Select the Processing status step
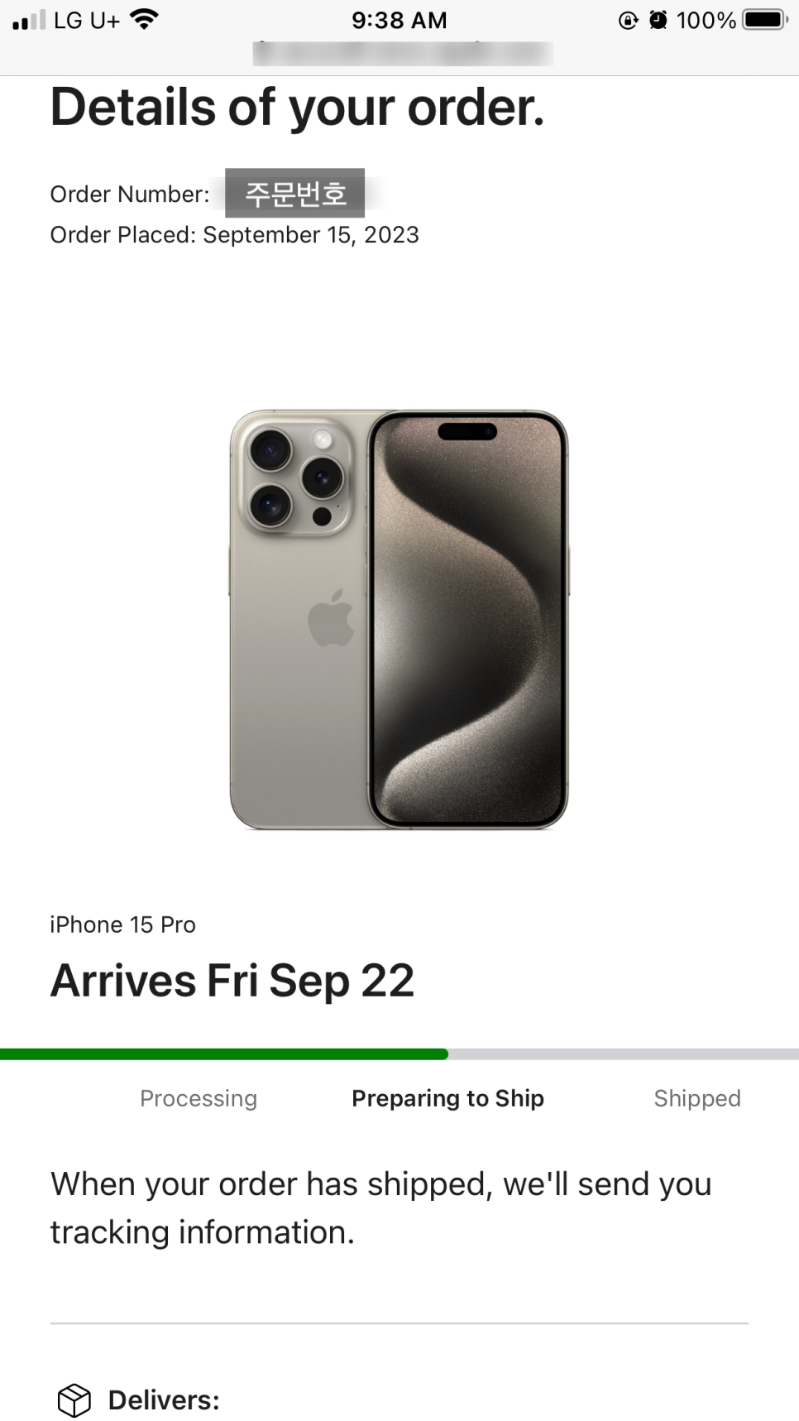 tap(199, 1098)
